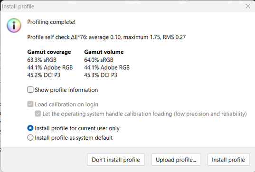
Task: Click the Don't install profile button
Action: 116,160
